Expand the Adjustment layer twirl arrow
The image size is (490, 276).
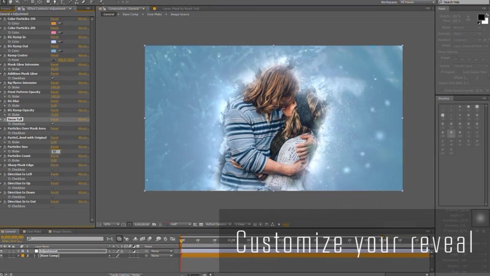click(x=18, y=251)
